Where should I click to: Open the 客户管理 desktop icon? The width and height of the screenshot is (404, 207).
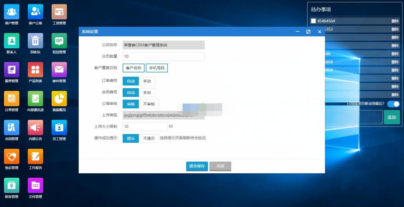(x=12, y=12)
